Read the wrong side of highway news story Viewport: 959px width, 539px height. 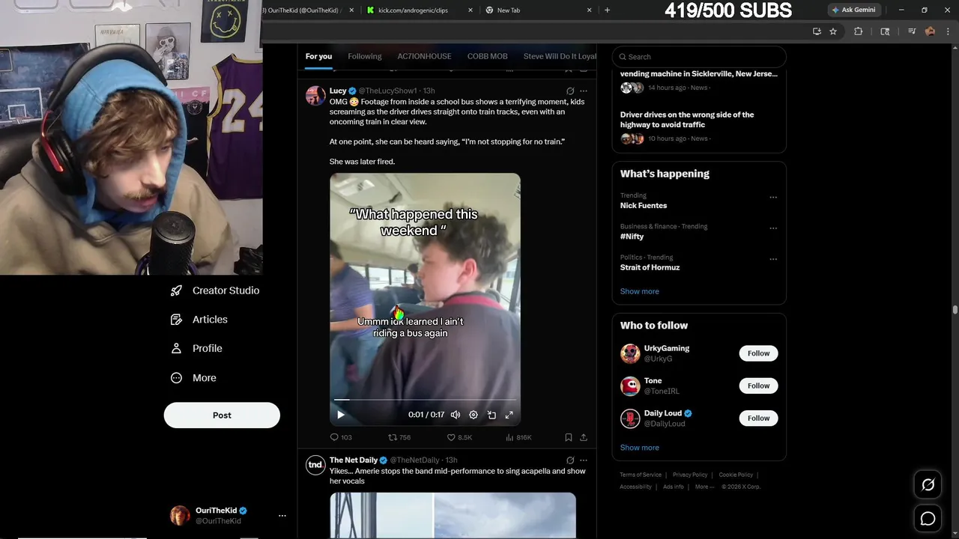point(687,120)
